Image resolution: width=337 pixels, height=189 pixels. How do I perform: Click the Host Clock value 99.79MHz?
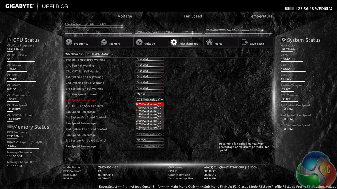(289, 49)
